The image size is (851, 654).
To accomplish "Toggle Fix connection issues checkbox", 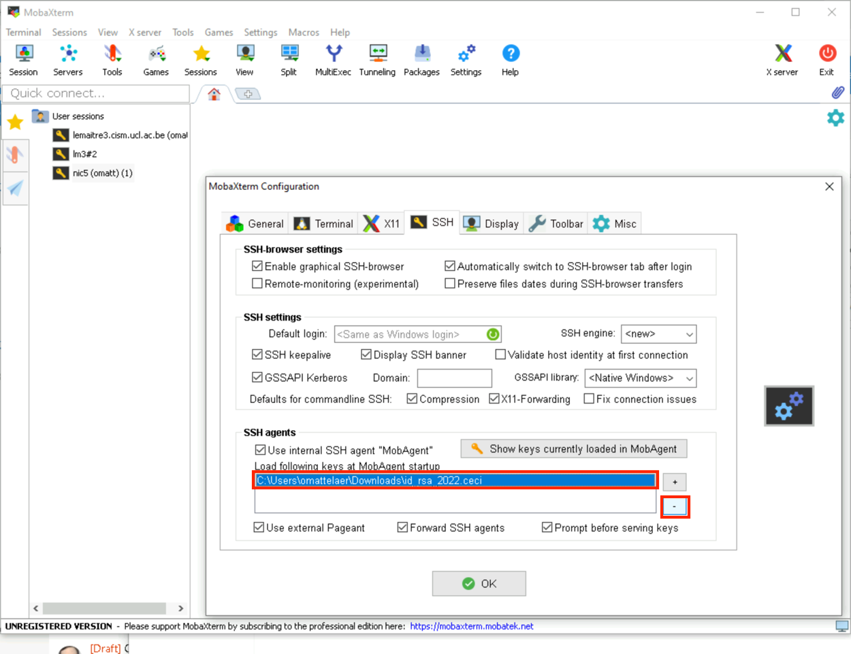I will click(x=589, y=399).
